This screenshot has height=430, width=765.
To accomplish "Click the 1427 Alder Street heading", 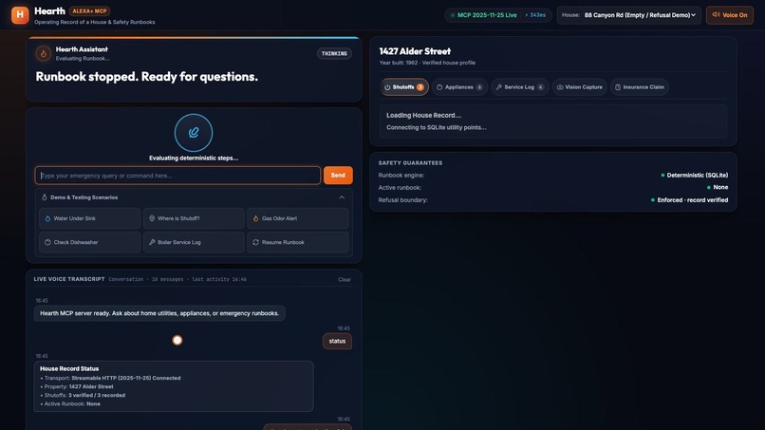I will [x=415, y=51].
